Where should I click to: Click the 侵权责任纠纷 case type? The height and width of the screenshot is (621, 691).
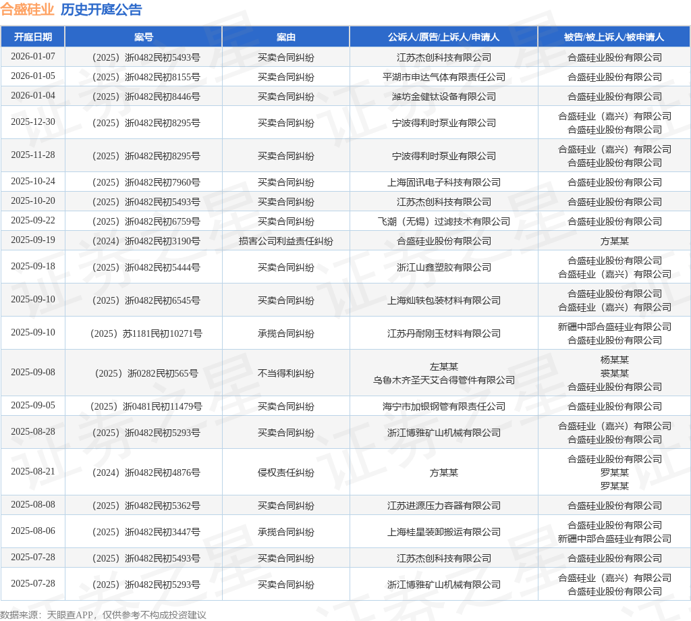(x=286, y=473)
